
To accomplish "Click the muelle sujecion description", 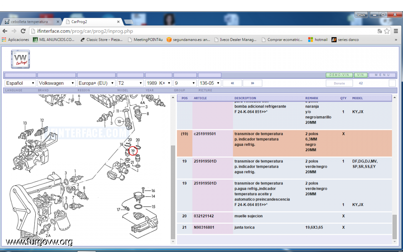I will pyautogui.click(x=249, y=216).
